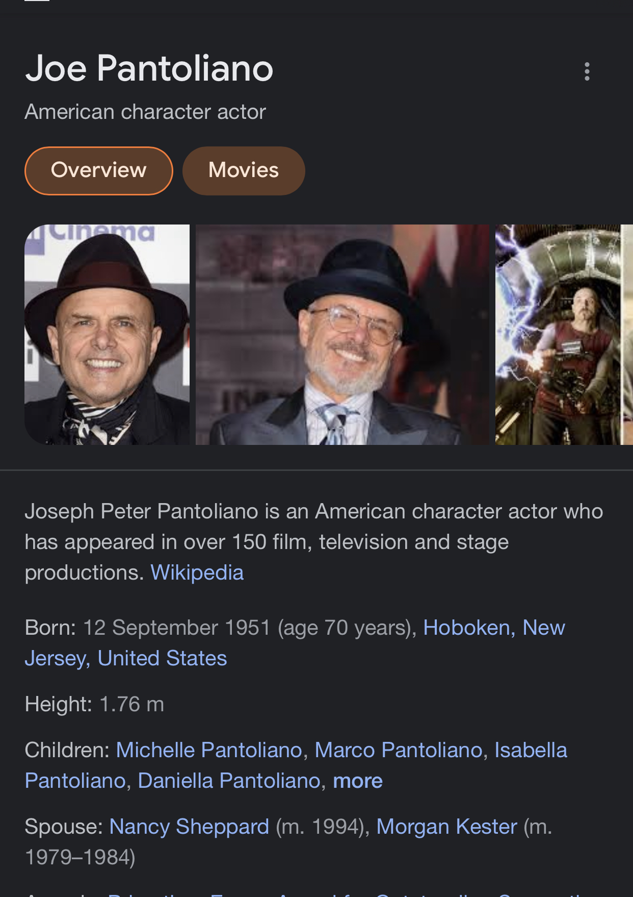This screenshot has width=633, height=897.
Task: Open Marco Pantoliano link
Action: [399, 750]
